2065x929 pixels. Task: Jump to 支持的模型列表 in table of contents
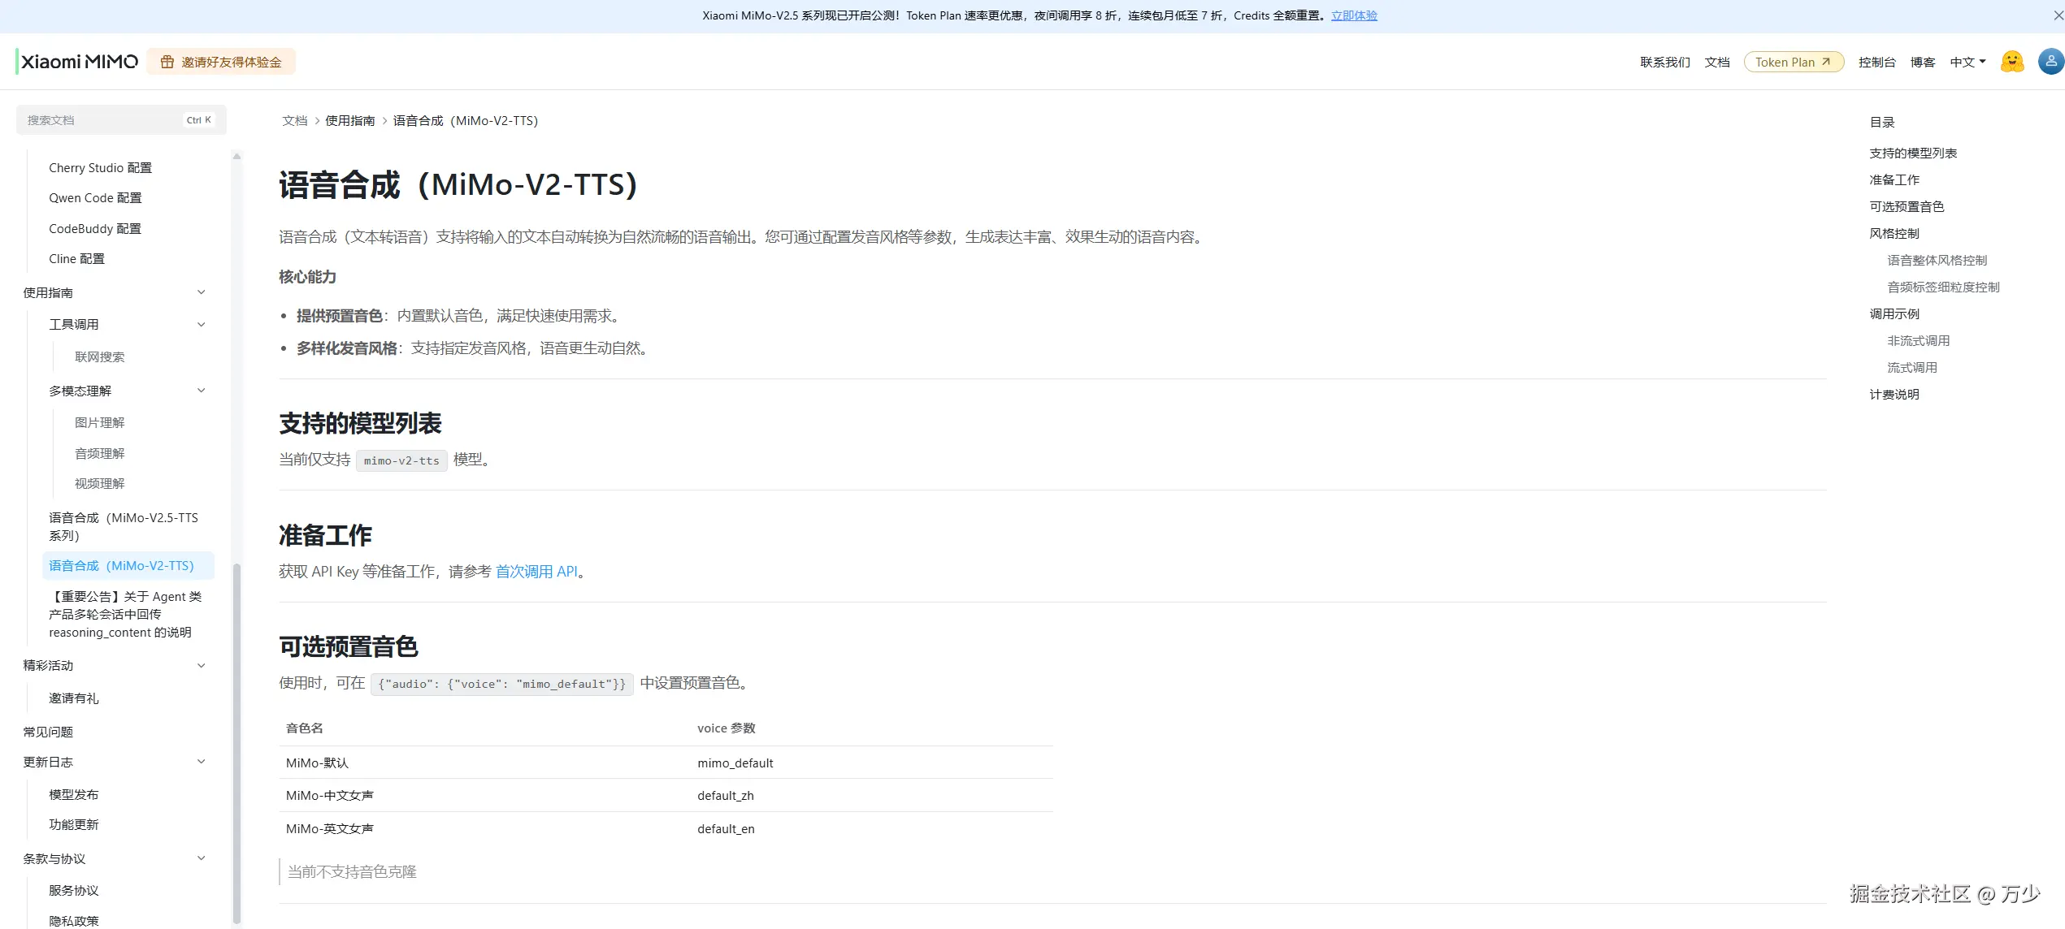click(1913, 153)
